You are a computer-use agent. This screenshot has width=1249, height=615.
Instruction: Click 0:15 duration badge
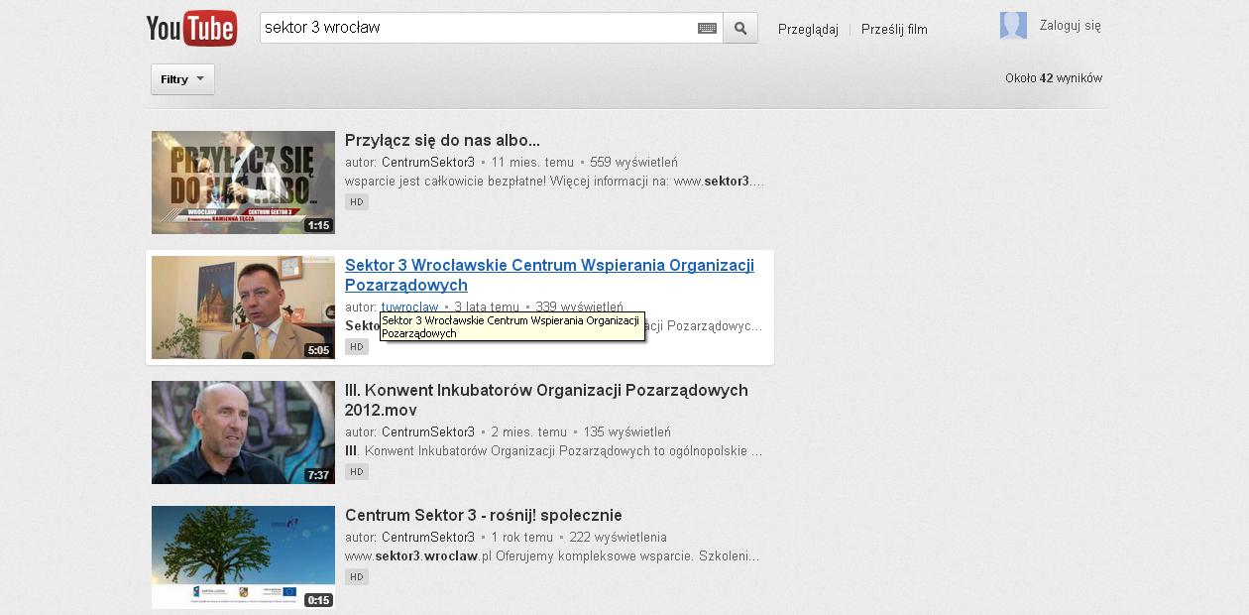click(318, 600)
